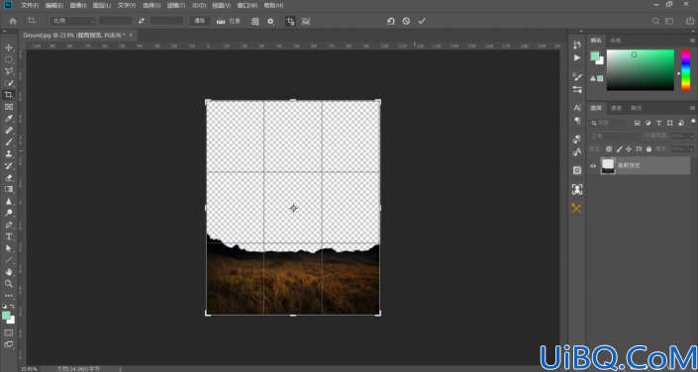Screen dimensions: 698x372
Task: Select the Horizontal Type tool
Action: click(9, 236)
